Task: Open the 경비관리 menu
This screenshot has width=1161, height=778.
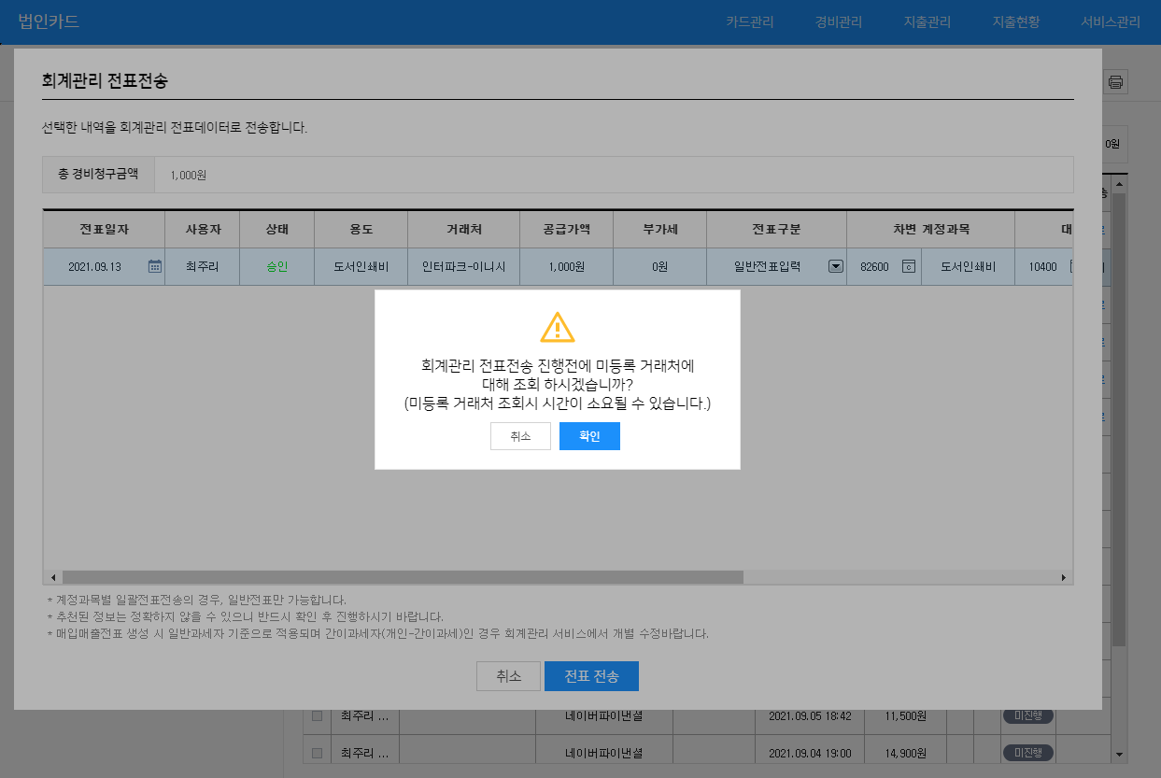Action: tap(838, 22)
